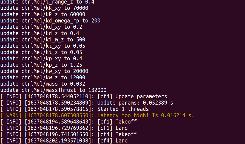Click 'update ctrlMel/ki_xy to 0.05' line
Image resolution: width=245 pixels, height=144 pixels.
43,46
